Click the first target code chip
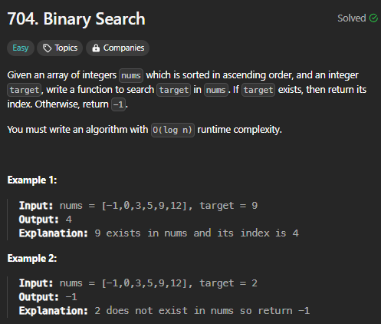This screenshot has width=381, height=324. tap(25, 90)
